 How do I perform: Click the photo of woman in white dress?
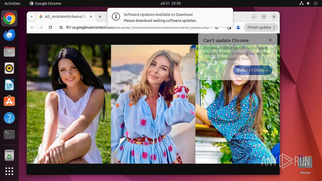tap(69, 104)
